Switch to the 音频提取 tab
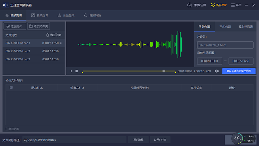The height and width of the screenshot is (146, 259). click(66, 15)
